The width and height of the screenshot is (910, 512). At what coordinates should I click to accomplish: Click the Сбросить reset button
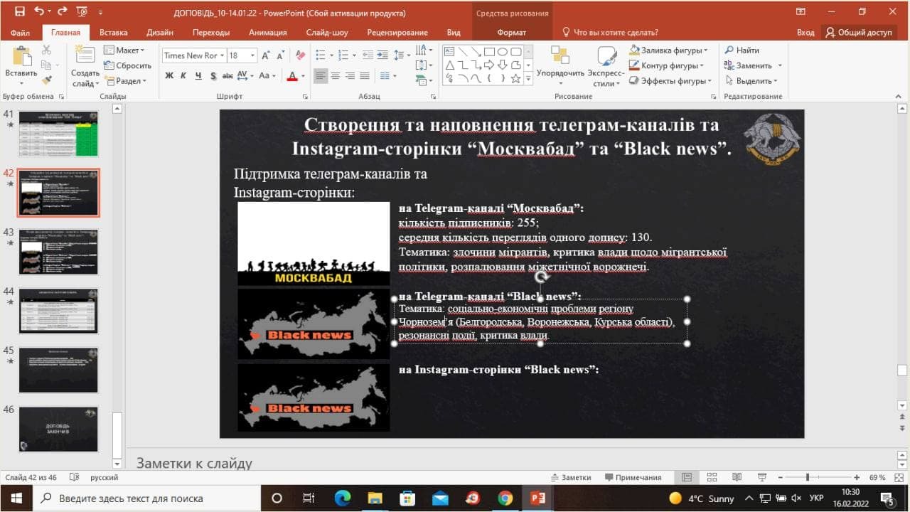point(128,66)
